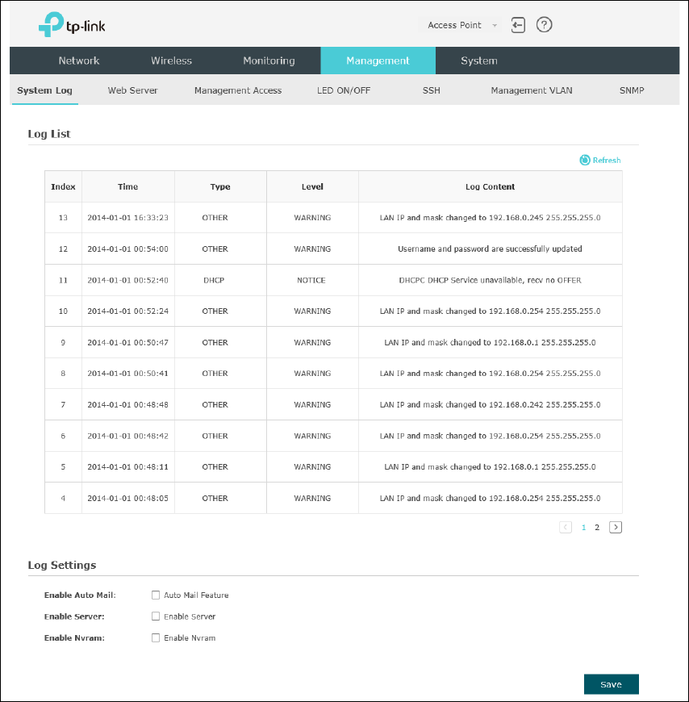This screenshot has height=702, width=689.
Task: Switch to the Wireless tab
Action: click(x=172, y=61)
